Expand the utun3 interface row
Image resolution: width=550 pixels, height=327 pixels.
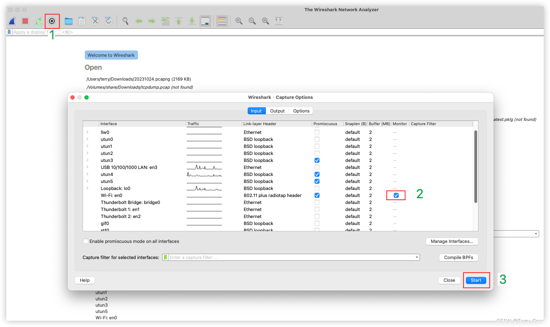click(87, 160)
